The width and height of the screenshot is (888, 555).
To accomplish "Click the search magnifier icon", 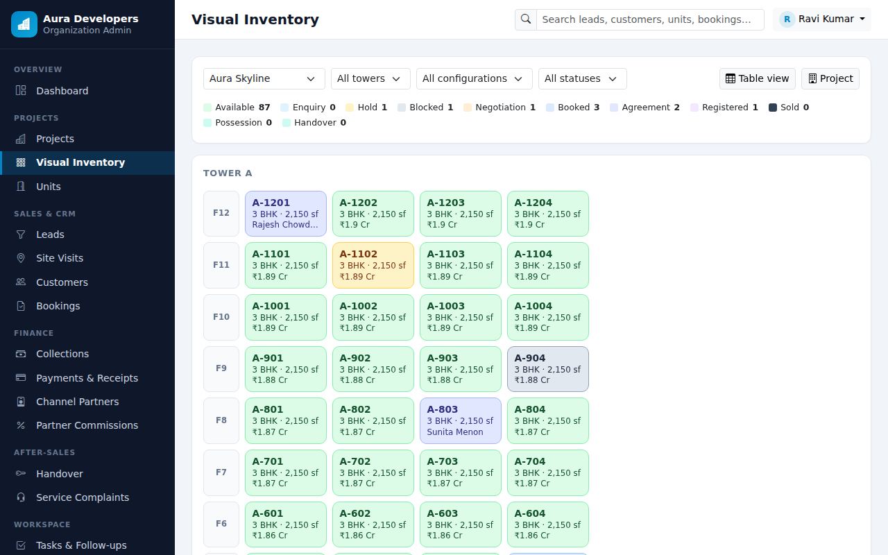I will [526, 19].
